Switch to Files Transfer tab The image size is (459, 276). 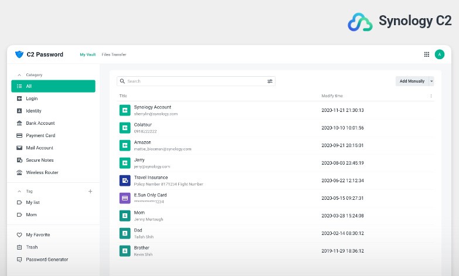point(114,54)
